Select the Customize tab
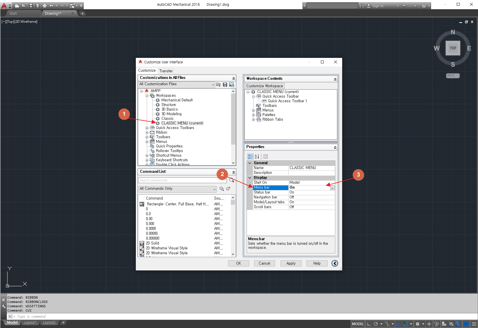478x328 pixels. [x=147, y=70]
